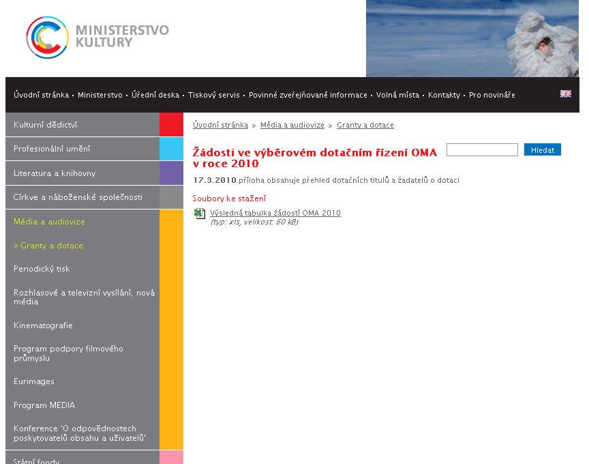Open Eurimages in the sidebar
The image size is (589, 464).
(34, 381)
